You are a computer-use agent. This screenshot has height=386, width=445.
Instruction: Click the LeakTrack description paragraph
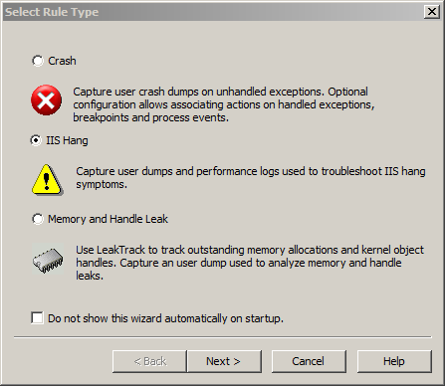point(250,263)
